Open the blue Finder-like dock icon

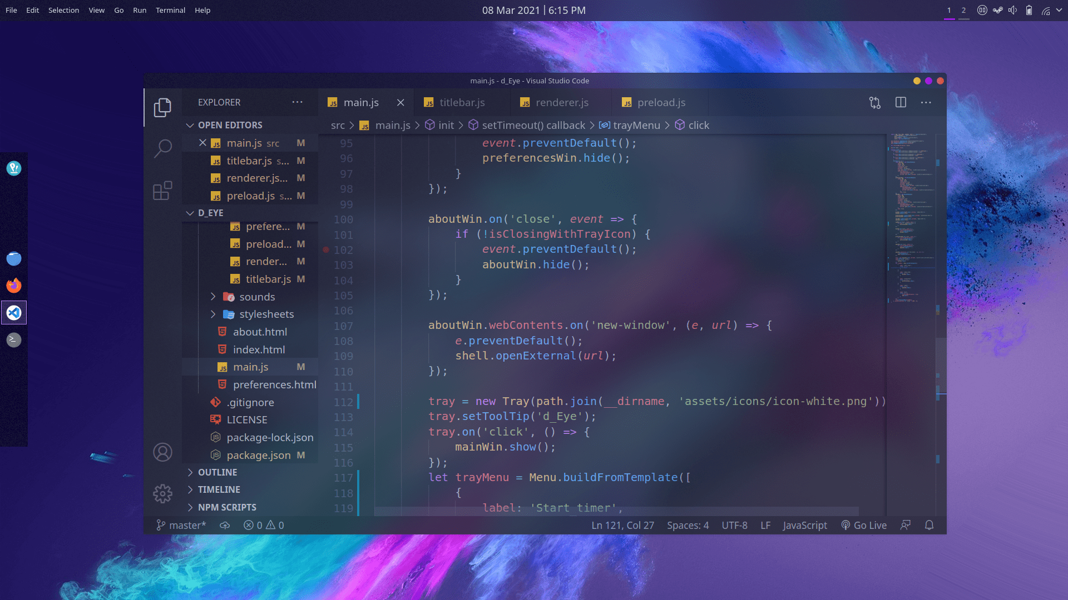click(x=14, y=258)
